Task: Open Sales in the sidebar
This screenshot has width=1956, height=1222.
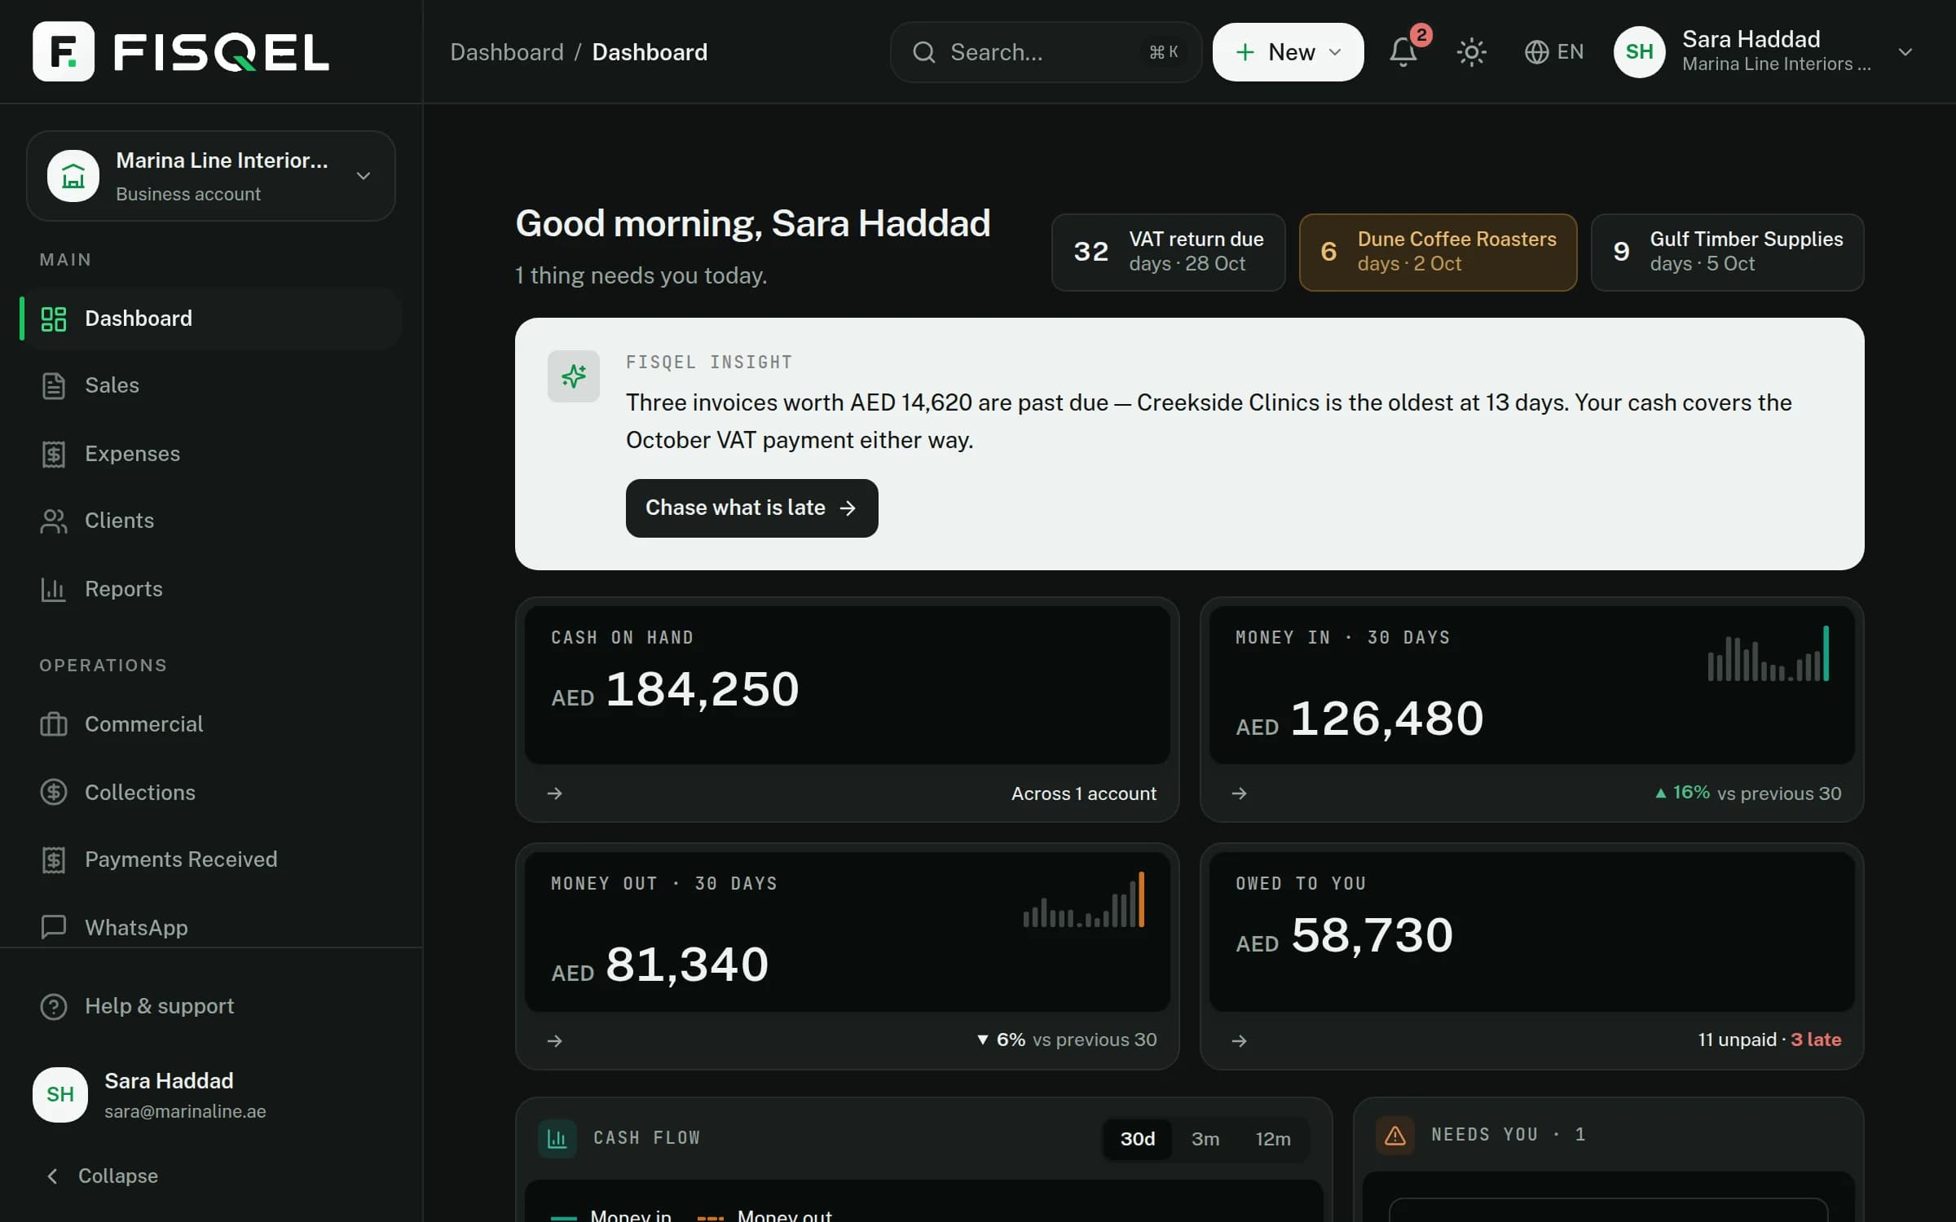Action: click(x=211, y=385)
